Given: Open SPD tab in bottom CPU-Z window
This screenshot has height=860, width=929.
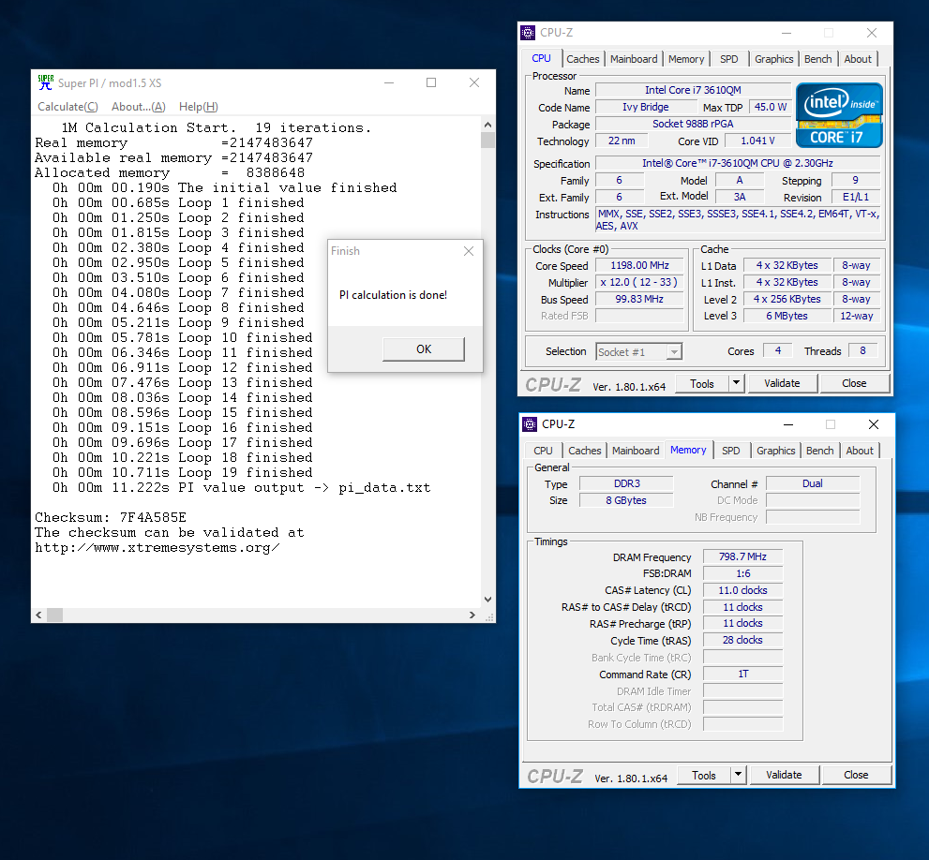Looking at the screenshot, I should click(730, 451).
